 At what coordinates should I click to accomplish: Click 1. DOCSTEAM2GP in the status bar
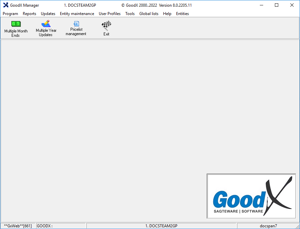coord(161,226)
